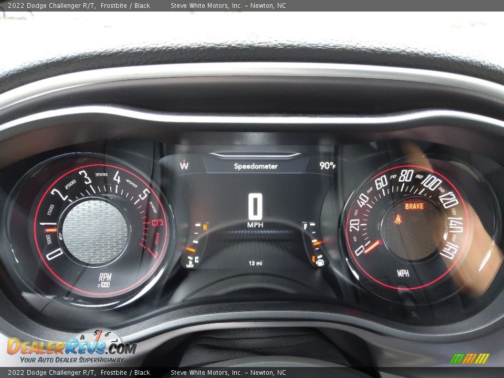Click the large digital 0 speed readout
504x378 pixels.
255,207
